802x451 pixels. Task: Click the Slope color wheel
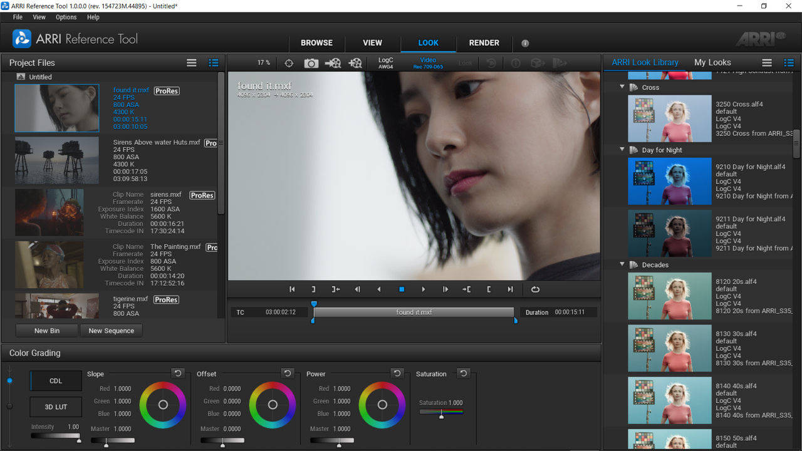tap(163, 405)
